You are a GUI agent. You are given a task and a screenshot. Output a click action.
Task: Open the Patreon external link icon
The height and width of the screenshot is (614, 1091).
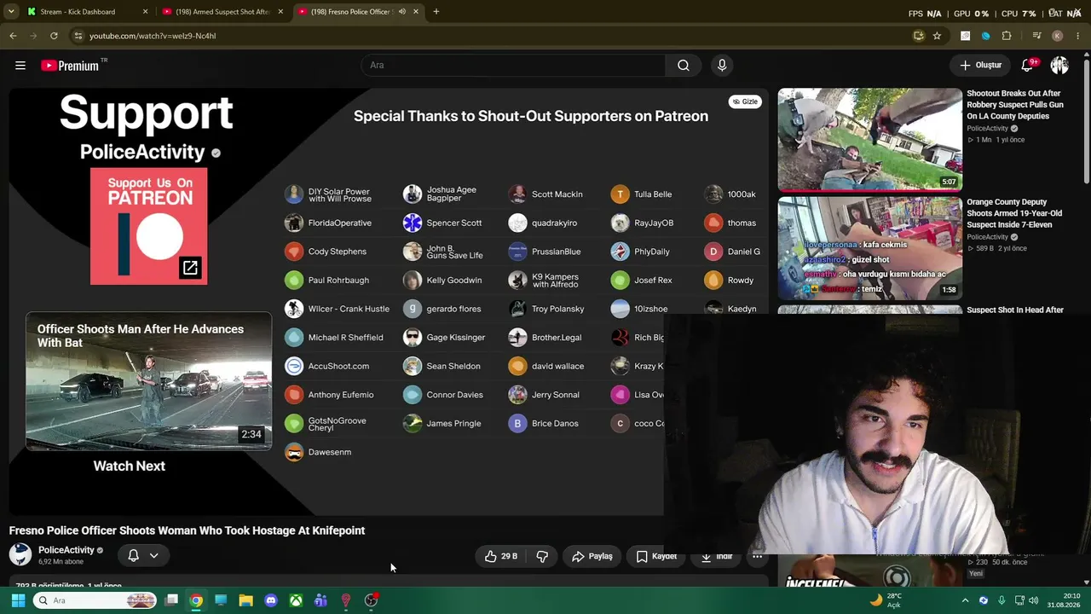click(190, 268)
